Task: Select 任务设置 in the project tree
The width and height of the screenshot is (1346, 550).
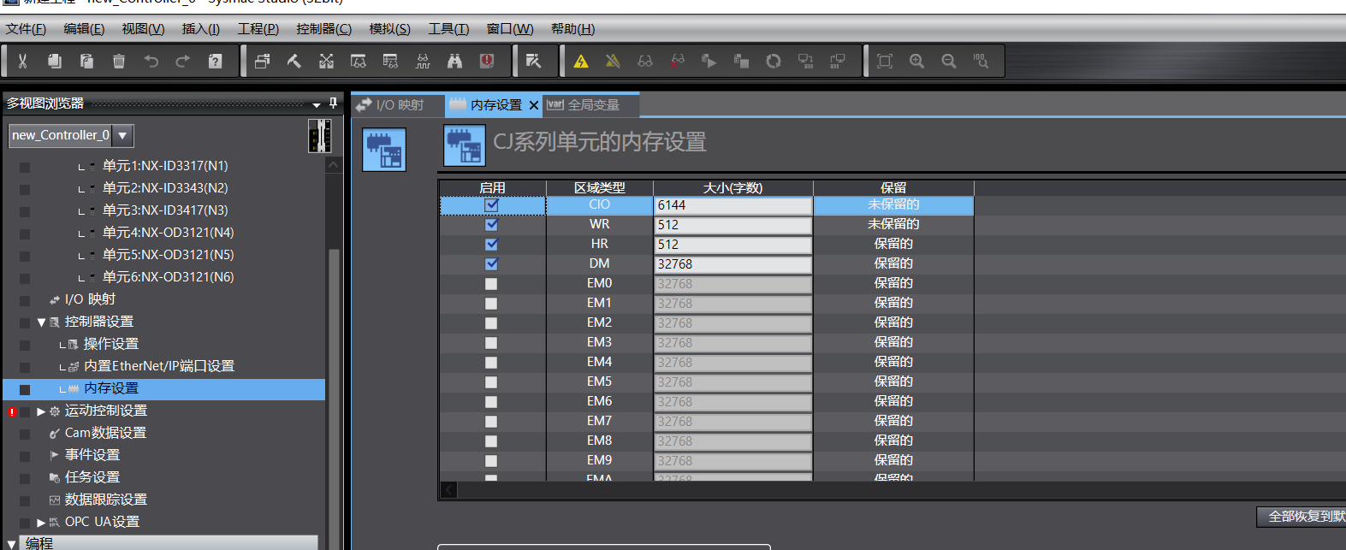Action: point(92,477)
